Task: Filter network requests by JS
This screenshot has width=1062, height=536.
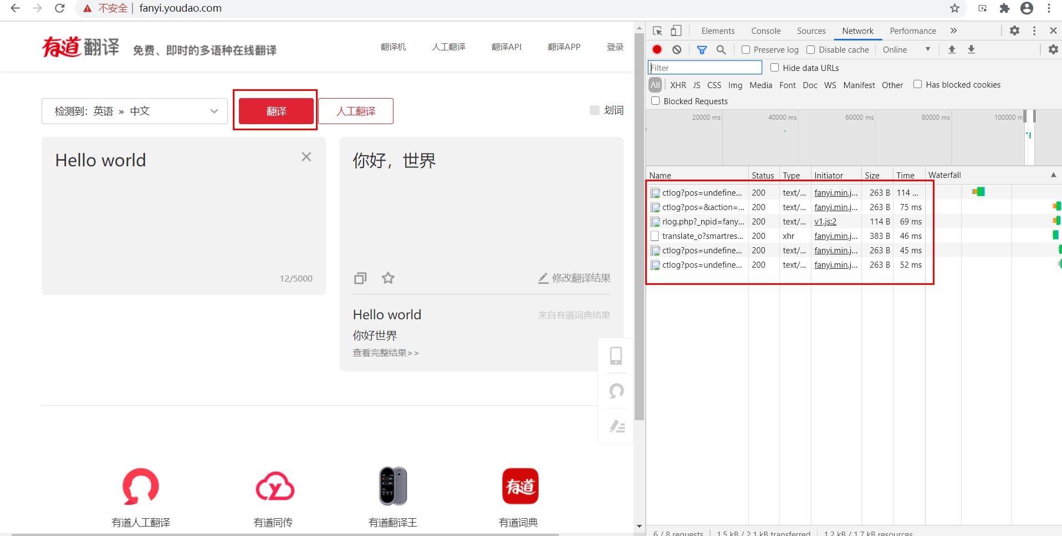Action: click(x=697, y=85)
